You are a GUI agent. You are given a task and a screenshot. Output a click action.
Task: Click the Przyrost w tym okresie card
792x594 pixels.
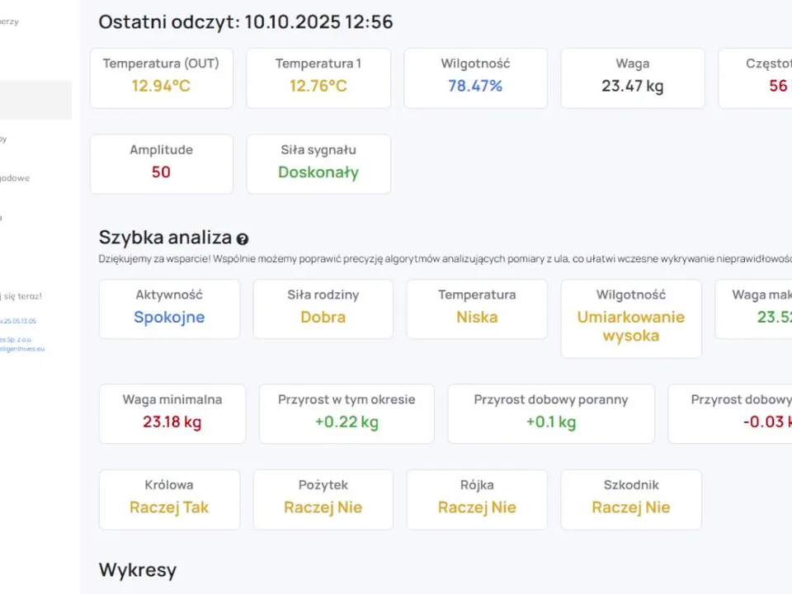(346, 413)
